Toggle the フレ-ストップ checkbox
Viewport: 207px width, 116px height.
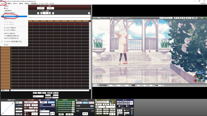point(125,115)
